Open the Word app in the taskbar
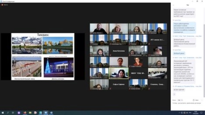Viewport: 205px width, 115px height. click(x=51, y=113)
